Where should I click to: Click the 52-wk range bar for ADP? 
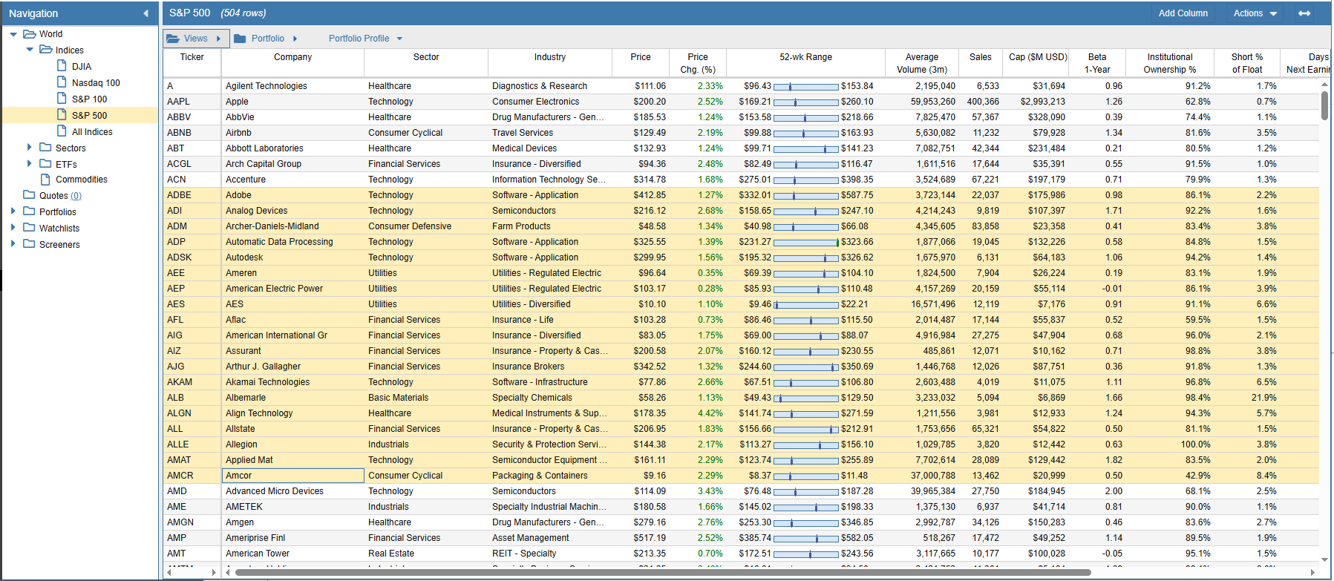point(805,242)
